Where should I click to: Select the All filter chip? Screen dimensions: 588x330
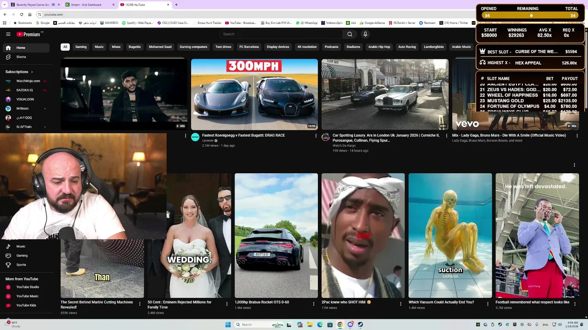pos(65,47)
